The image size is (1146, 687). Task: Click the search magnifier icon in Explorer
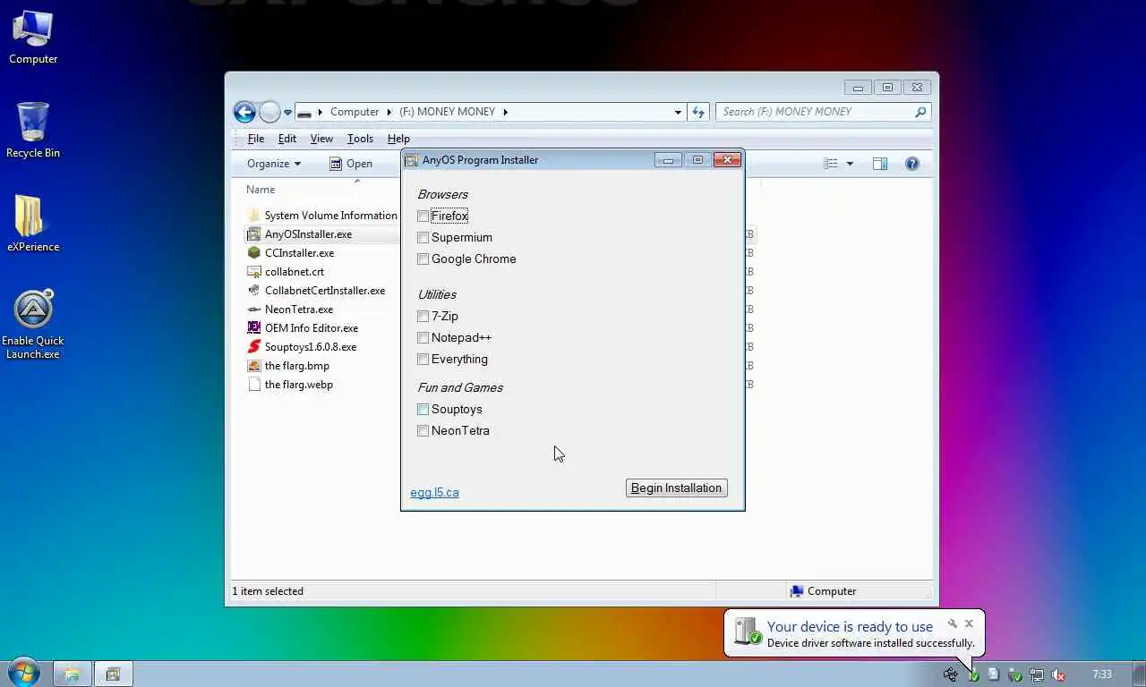click(920, 112)
